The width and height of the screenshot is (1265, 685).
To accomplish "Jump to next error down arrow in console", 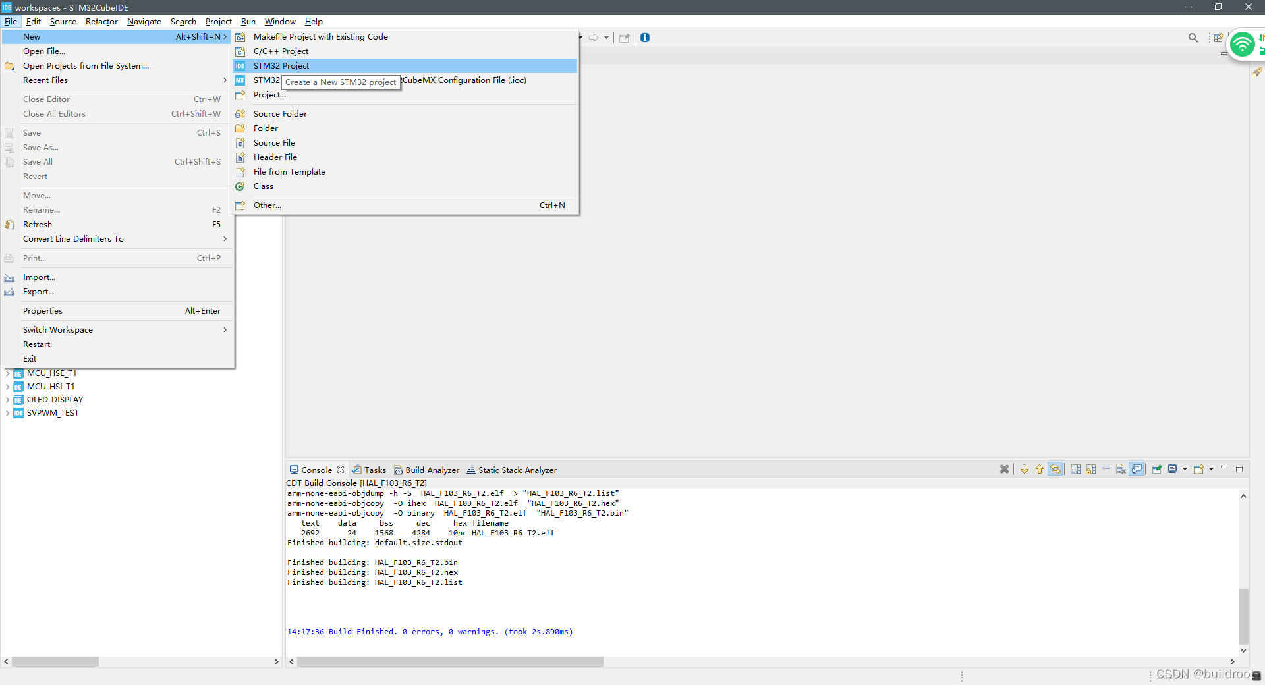I will [1025, 469].
